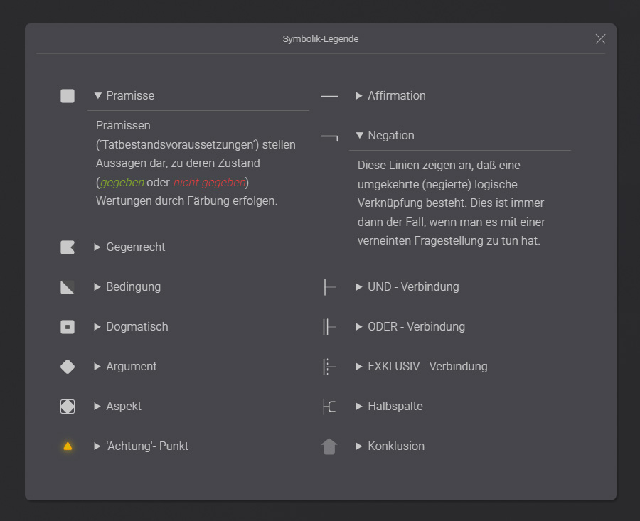Select the Argument diamond icon
Screen dimensions: 640x521
tap(68, 366)
